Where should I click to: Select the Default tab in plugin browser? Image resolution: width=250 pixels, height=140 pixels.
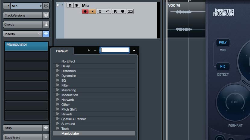[62, 51]
